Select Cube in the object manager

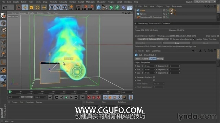142,11
